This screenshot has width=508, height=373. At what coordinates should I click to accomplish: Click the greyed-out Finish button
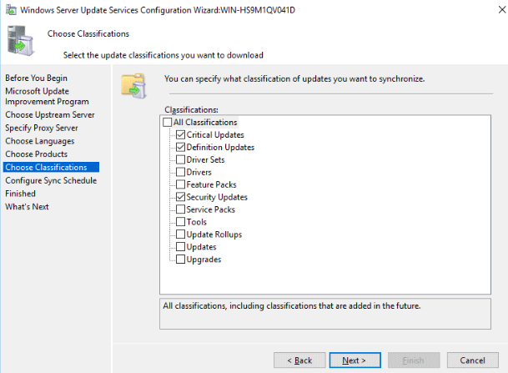414,360
